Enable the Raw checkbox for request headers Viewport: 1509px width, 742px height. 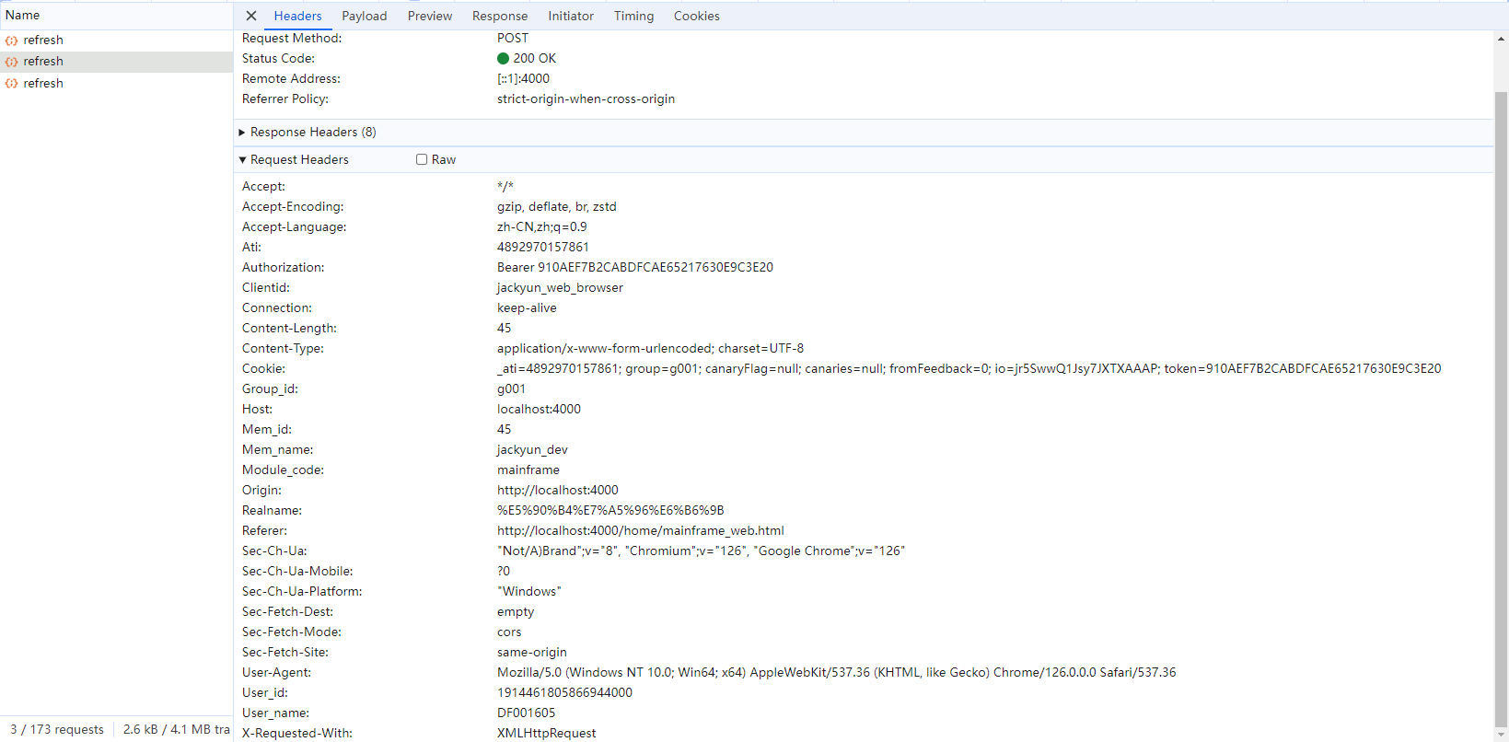[x=422, y=160]
